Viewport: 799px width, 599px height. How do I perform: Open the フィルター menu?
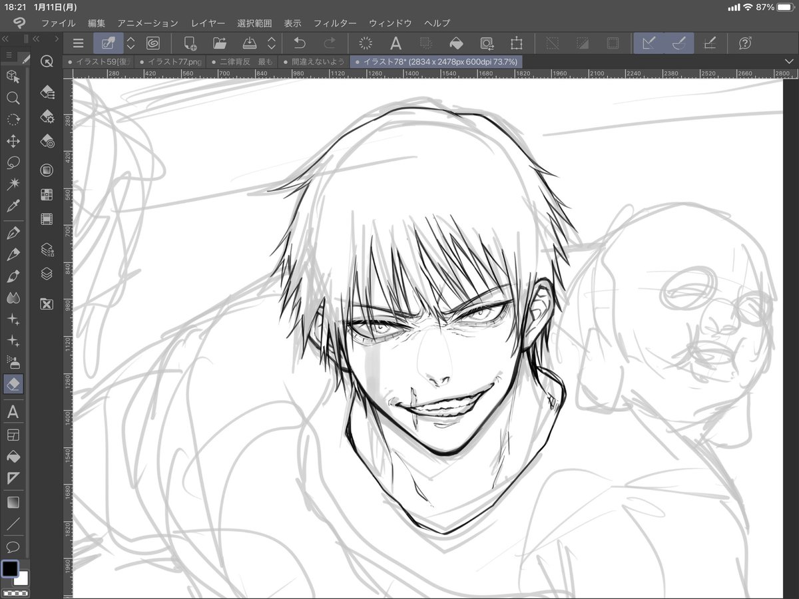click(335, 23)
